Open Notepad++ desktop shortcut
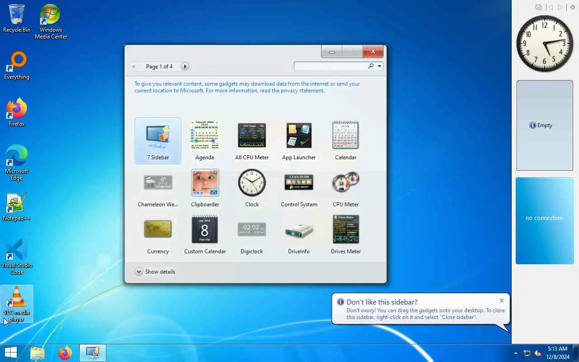Image resolution: width=579 pixels, height=362 pixels. pos(17,207)
